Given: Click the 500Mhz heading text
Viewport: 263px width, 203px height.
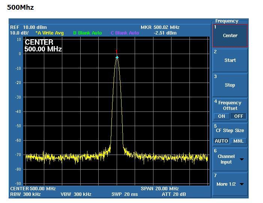Looking at the screenshot, I should tap(21, 8).
